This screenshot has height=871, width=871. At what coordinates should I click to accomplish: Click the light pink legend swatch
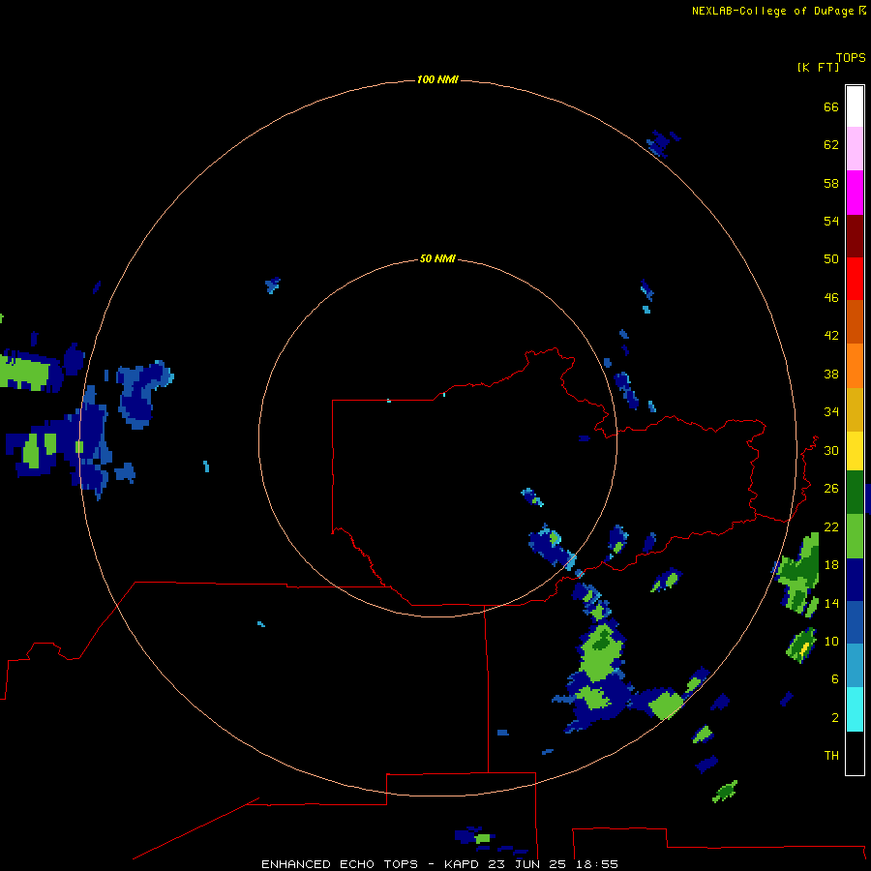[x=855, y=149]
